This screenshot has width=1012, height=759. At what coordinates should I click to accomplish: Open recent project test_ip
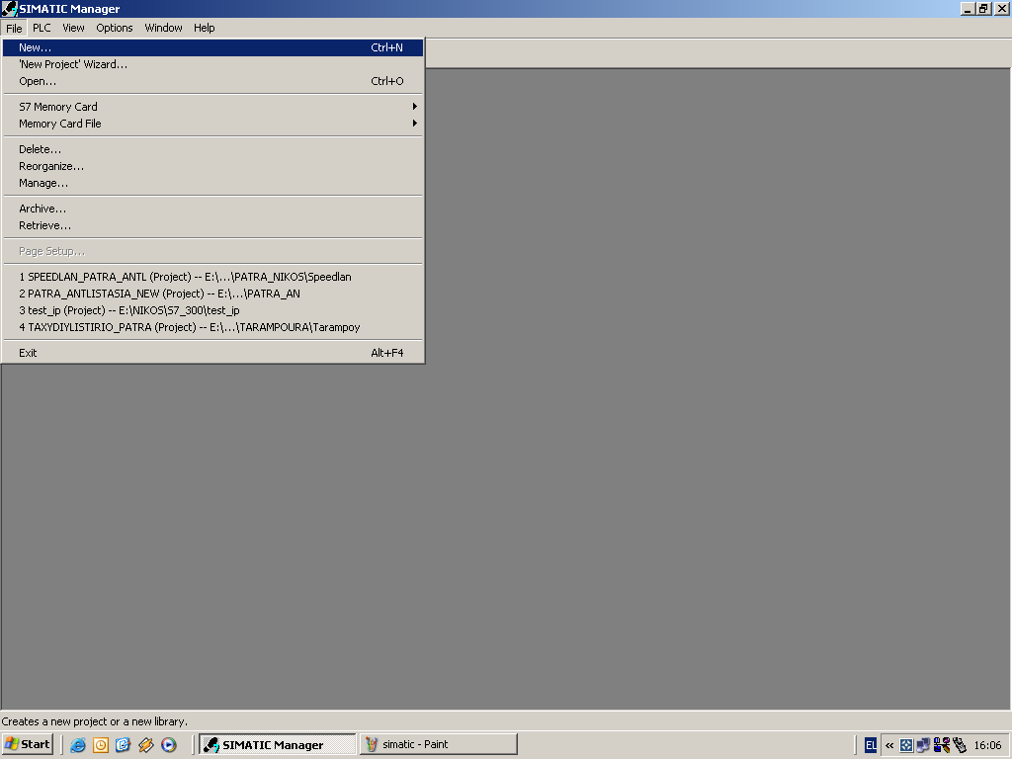pos(213,310)
